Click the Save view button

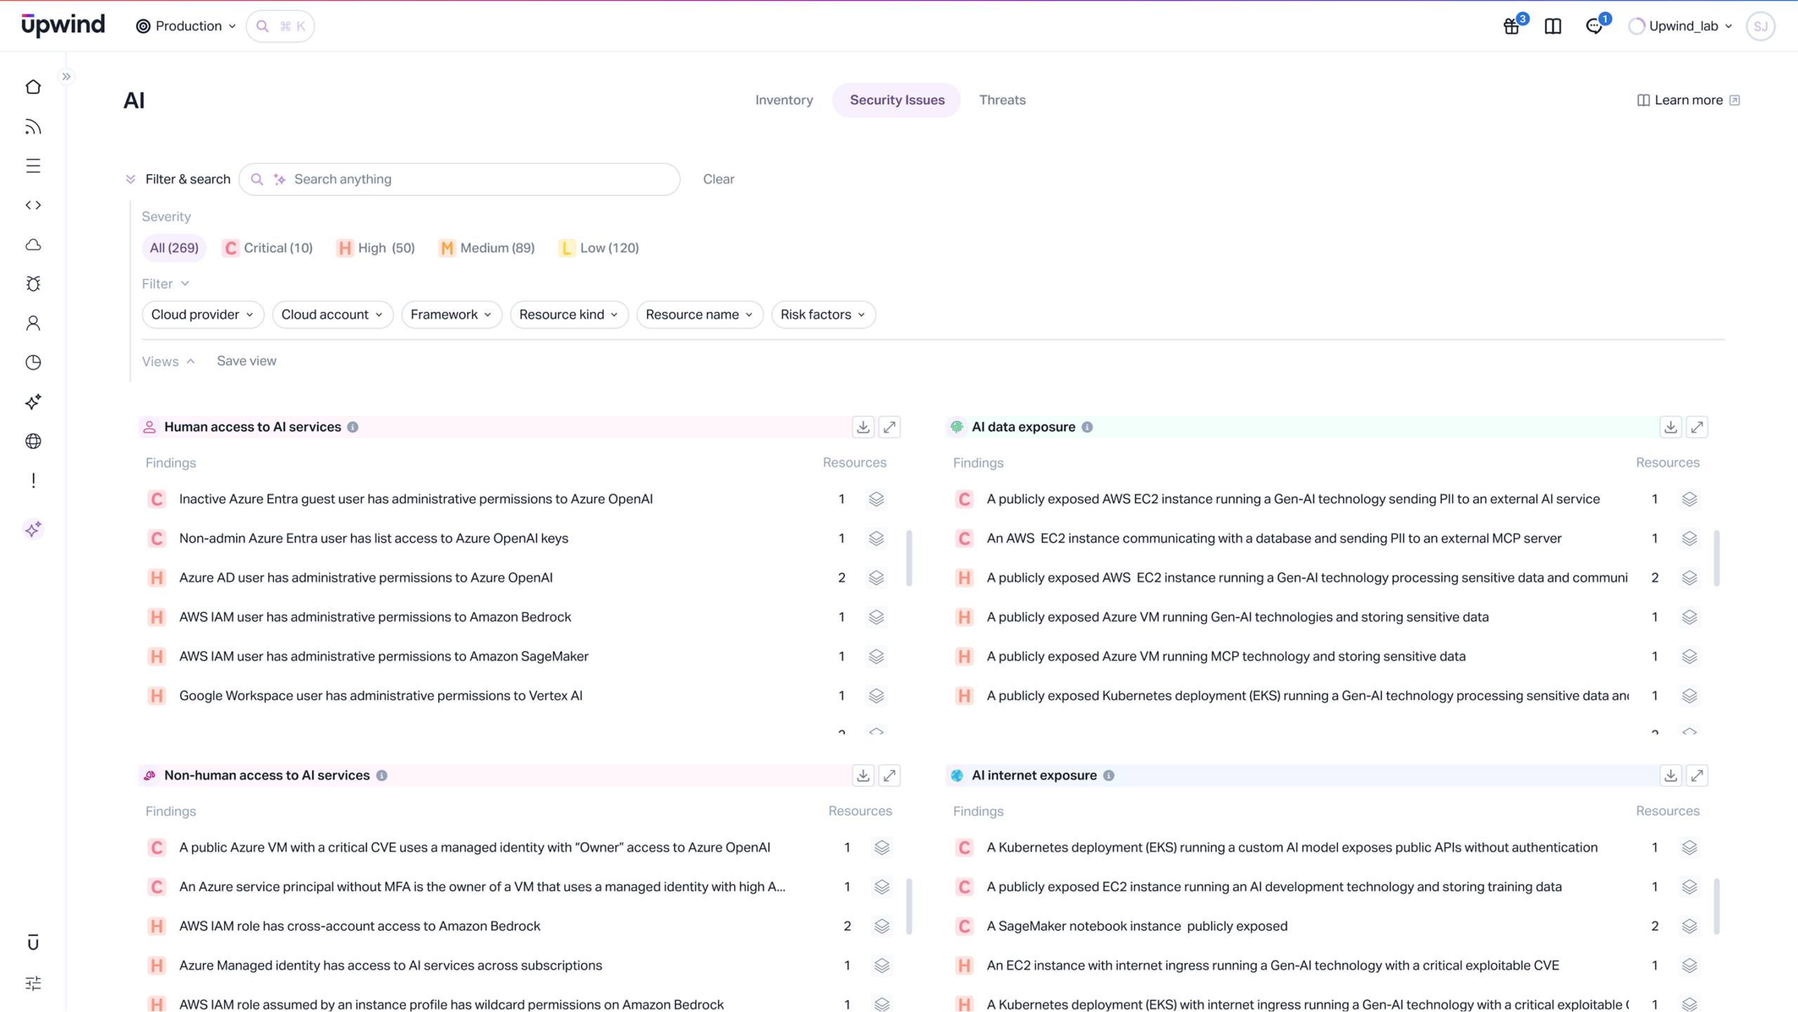[247, 361]
